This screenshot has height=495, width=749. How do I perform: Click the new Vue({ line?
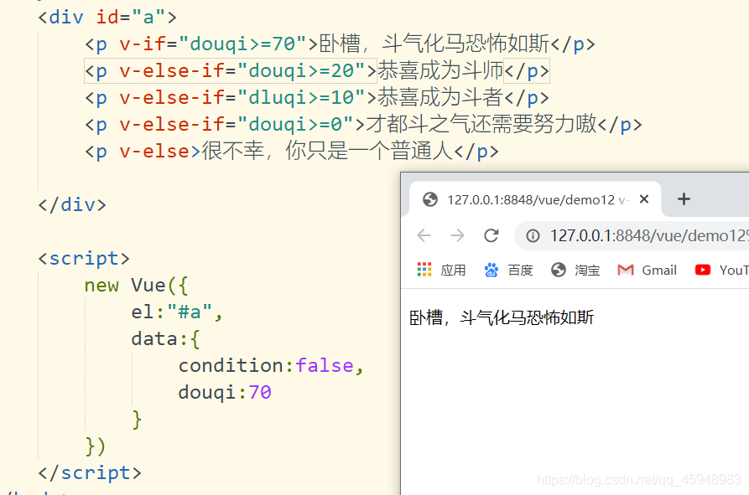[x=136, y=285]
